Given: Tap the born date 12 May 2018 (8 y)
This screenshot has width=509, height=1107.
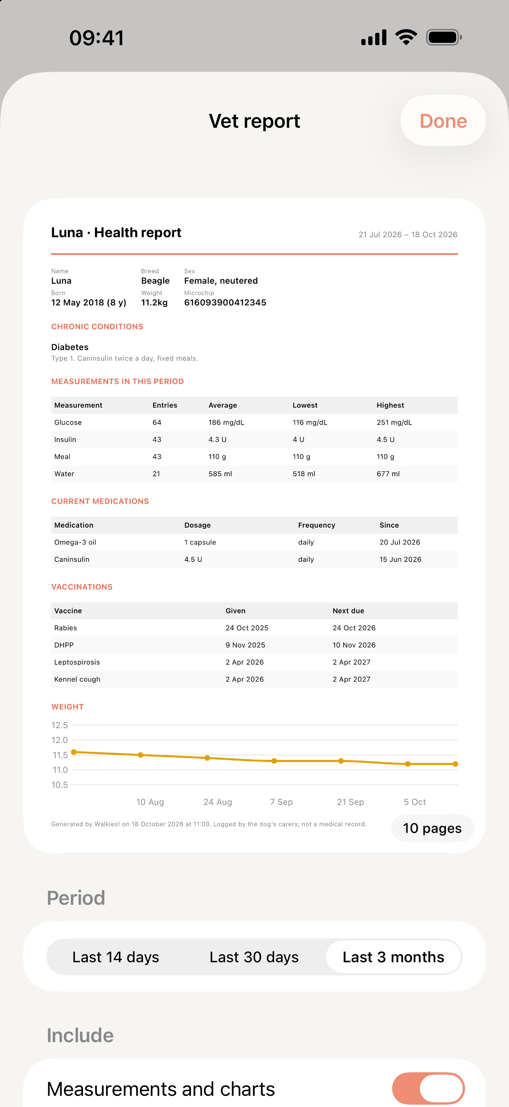Looking at the screenshot, I should tap(89, 303).
